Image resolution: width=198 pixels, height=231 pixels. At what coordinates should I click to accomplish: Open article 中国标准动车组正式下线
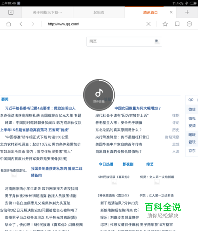37,137
